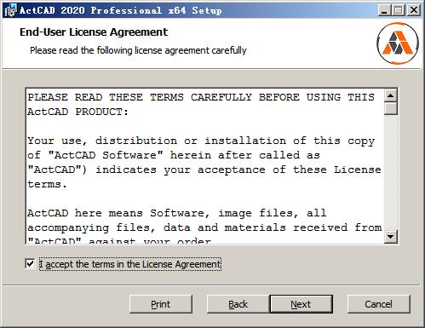Cancel the ActCAD installation
Image resolution: width=425 pixels, height=328 pixels.
coord(379,304)
